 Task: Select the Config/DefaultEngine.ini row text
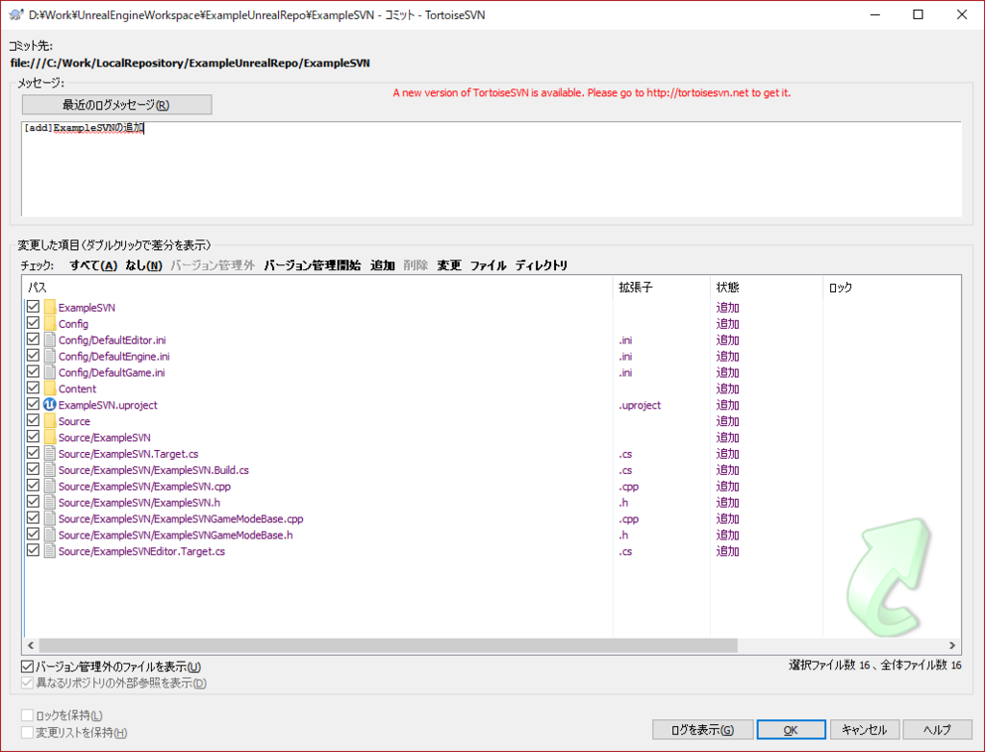pos(114,356)
